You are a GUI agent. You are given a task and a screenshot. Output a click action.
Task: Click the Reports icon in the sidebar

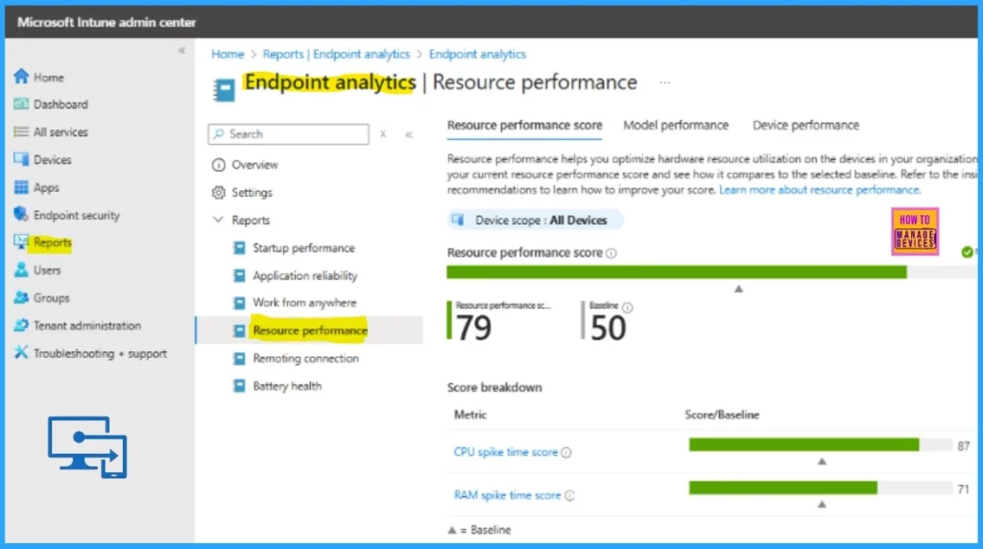coord(21,242)
